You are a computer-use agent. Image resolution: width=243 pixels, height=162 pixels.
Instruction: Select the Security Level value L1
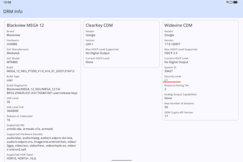click(166, 80)
